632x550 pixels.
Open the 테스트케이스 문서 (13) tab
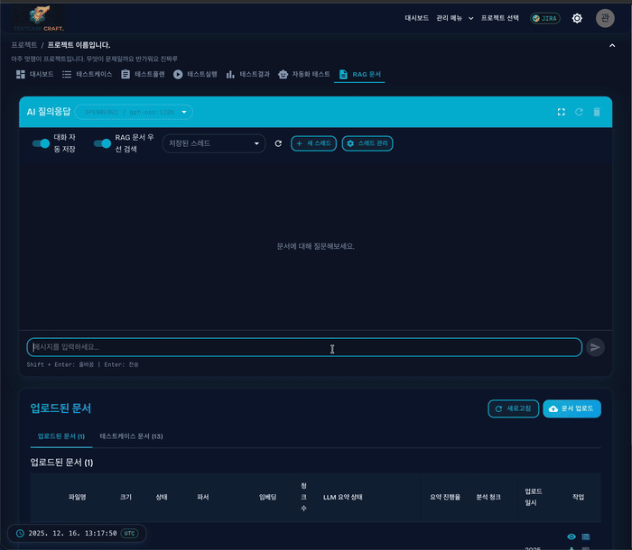pyautogui.click(x=131, y=436)
